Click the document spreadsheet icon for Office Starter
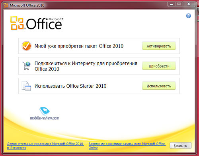The image size is (199, 156). (x=26, y=86)
